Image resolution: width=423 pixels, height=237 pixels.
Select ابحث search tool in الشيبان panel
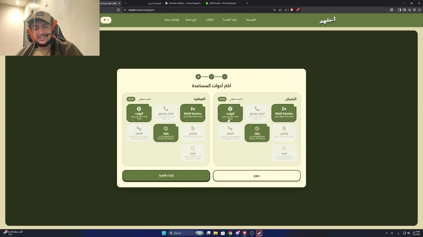(284, 153)
